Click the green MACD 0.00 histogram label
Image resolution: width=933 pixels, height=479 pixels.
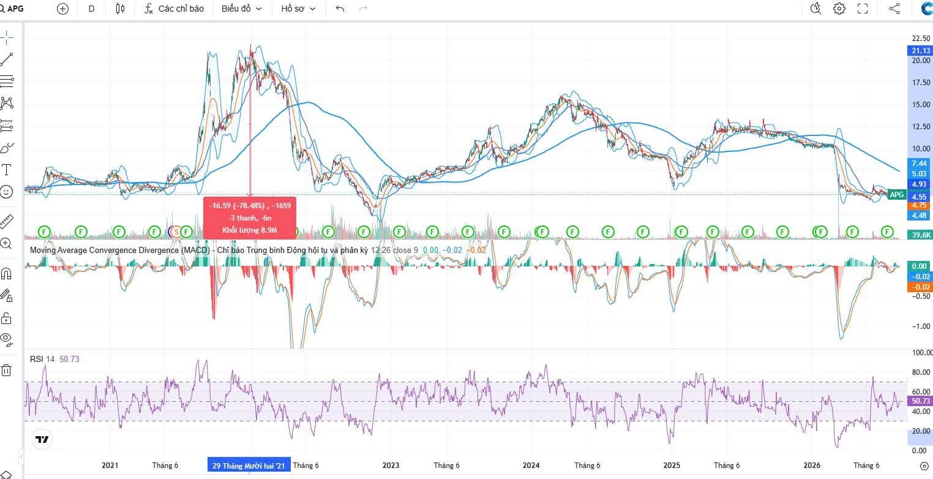point(920,266)
